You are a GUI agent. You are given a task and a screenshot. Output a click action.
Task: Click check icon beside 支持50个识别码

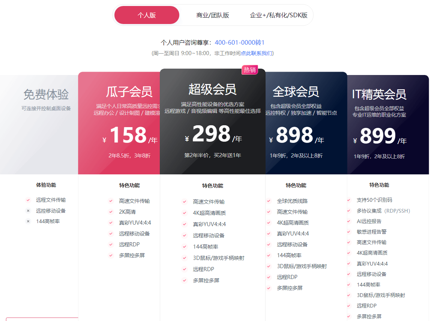348,200
